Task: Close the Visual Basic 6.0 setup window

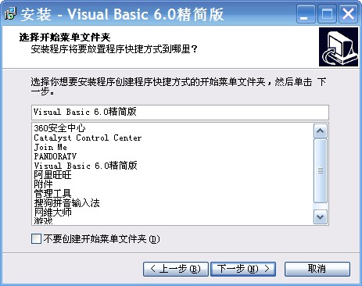Action: (348, 14)
